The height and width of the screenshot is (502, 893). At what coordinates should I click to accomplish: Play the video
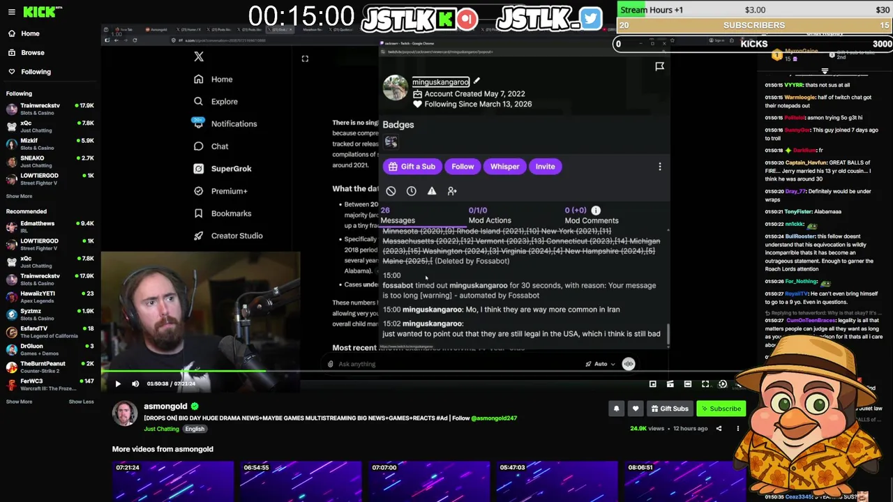coord(118,383)
